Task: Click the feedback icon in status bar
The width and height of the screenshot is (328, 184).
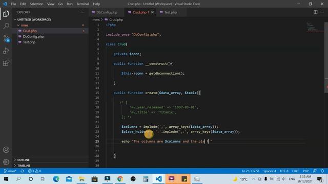Action: [x=315, y=171]
